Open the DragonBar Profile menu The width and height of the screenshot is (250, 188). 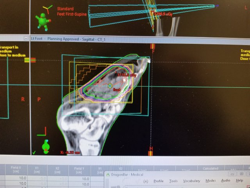pyautogui.click(x=158, y=181)
